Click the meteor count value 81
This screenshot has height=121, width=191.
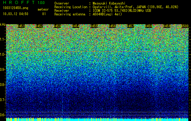click(x=44, y=14)
